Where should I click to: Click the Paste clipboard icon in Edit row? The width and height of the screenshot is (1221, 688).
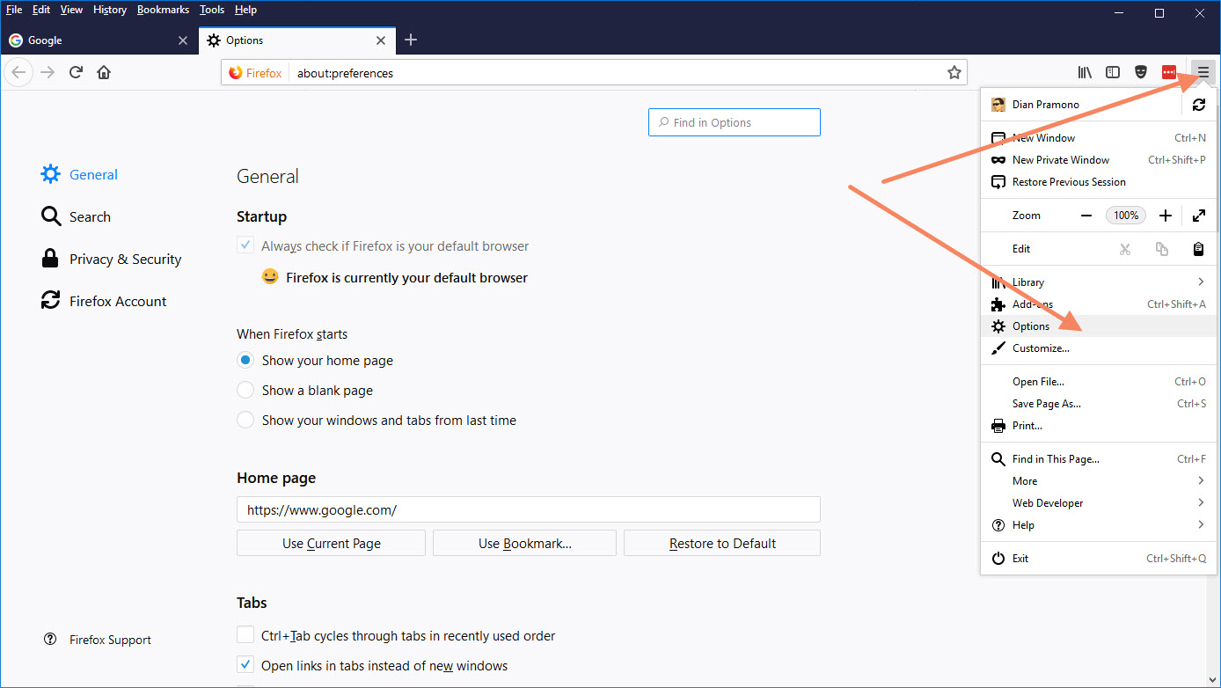(x=1198, y=249)
